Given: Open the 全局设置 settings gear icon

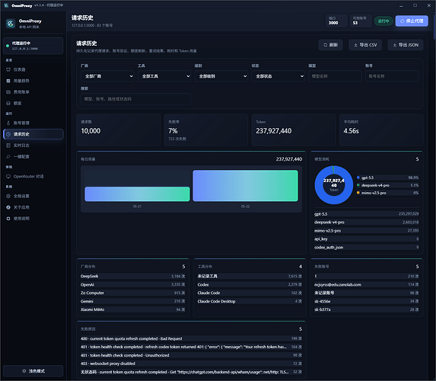Looking at the screenshot, I should (8, 196).
